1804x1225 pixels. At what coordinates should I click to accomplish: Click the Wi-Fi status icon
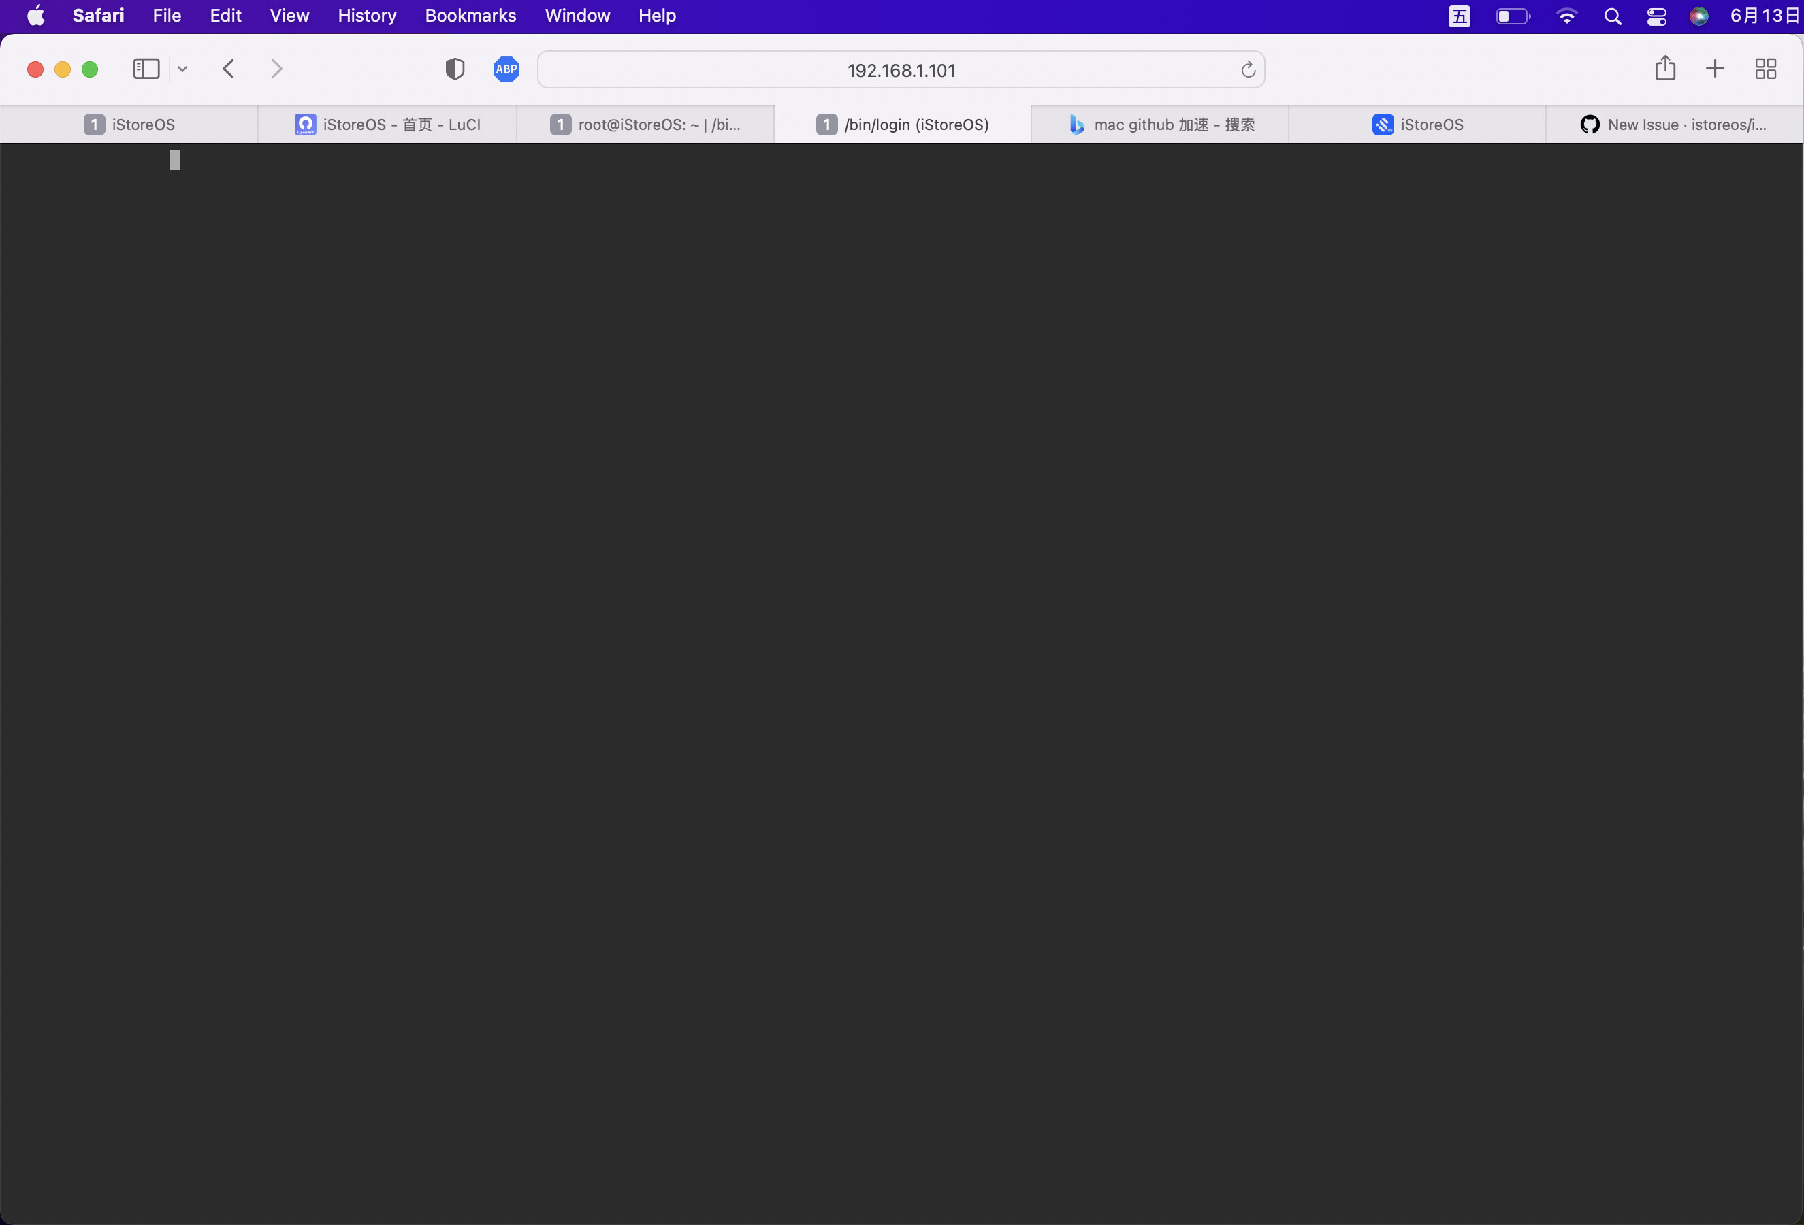tap(1566, 16)
